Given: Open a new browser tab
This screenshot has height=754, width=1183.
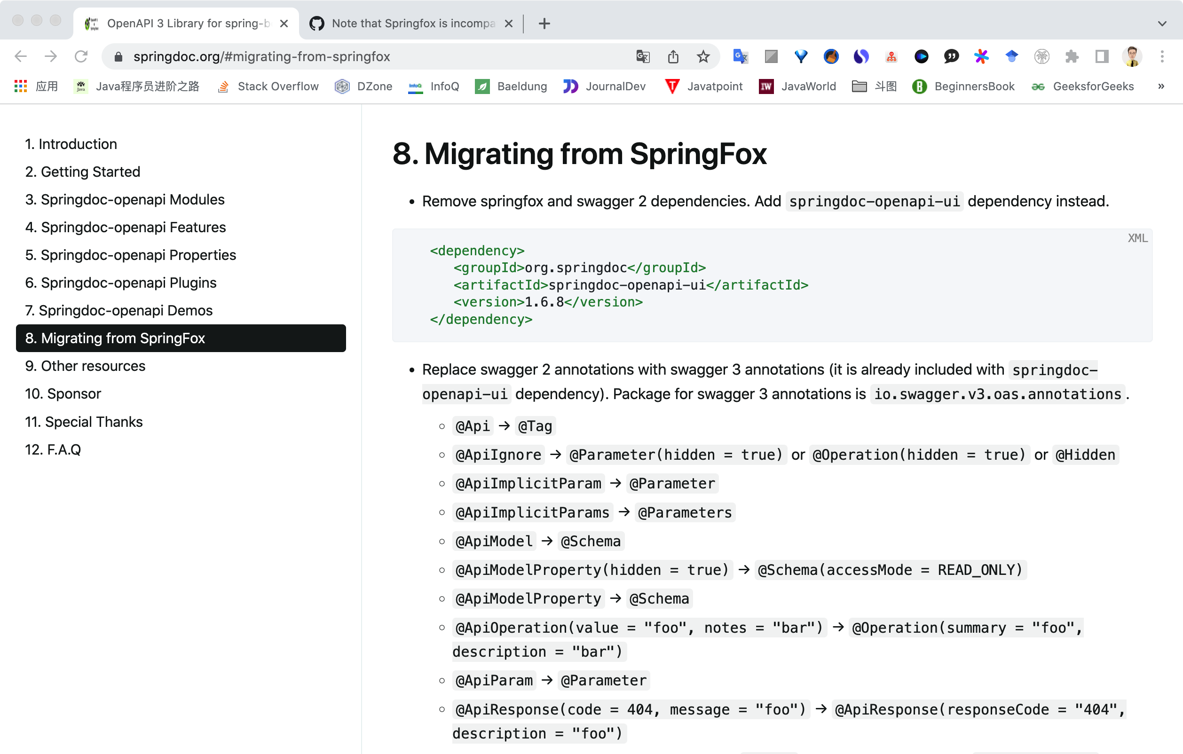Looking at the screenshot, I should pos(544,24).
